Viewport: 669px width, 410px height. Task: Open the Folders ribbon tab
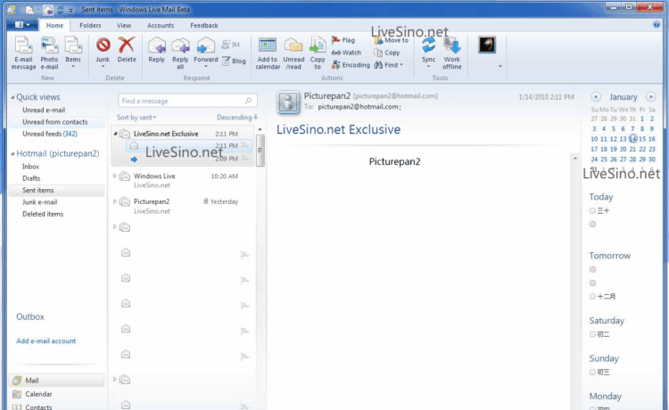(90, 26)
